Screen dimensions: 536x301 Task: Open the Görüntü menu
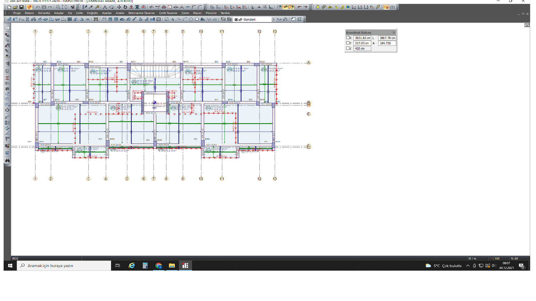click(44, 13)
